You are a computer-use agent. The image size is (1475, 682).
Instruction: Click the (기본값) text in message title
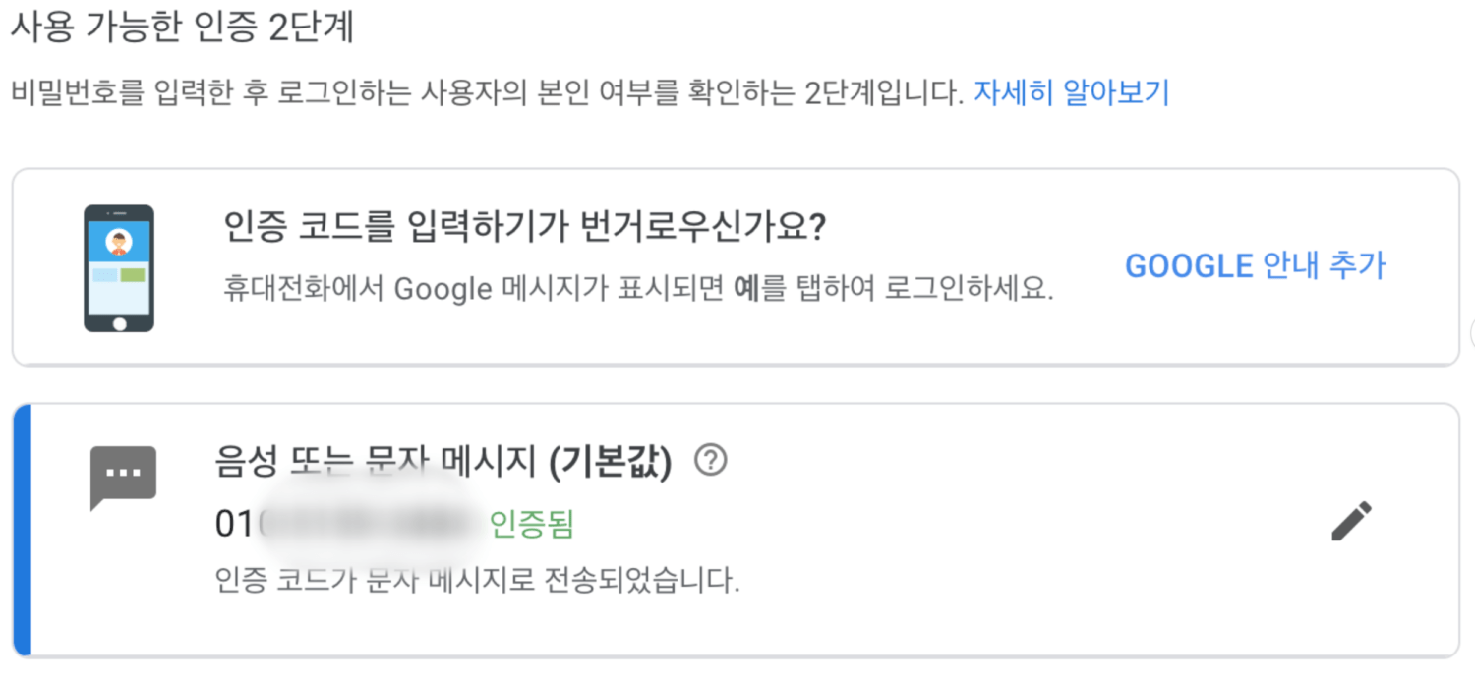point(611,461)
